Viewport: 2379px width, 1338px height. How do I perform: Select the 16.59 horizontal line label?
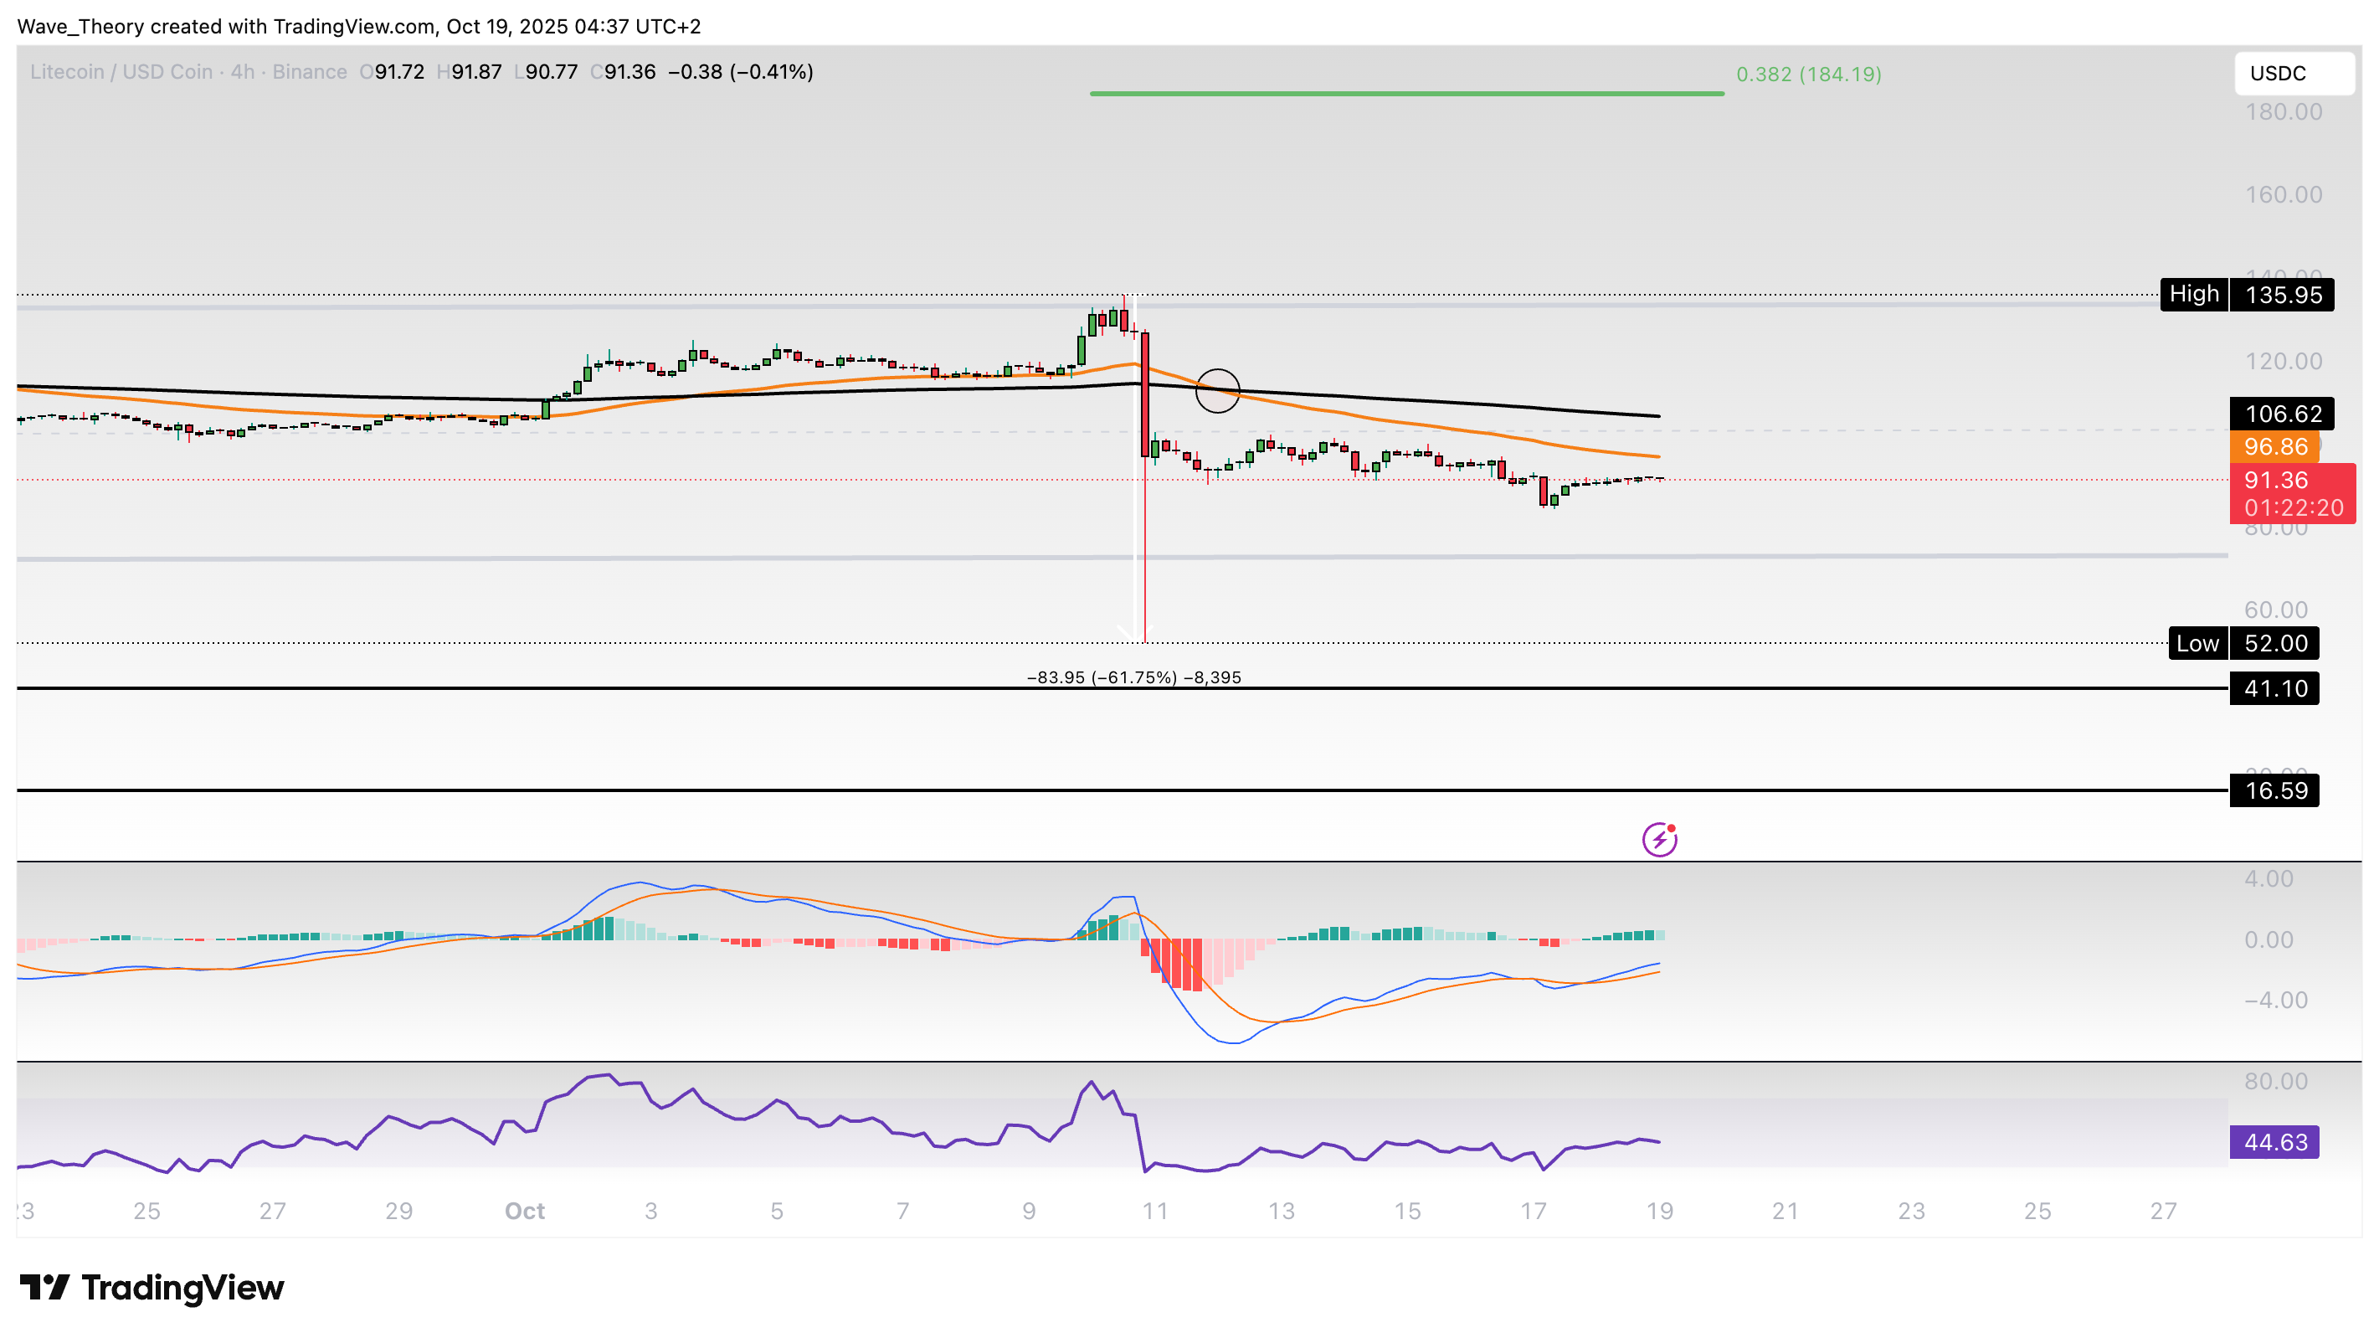pos(2274,790)
